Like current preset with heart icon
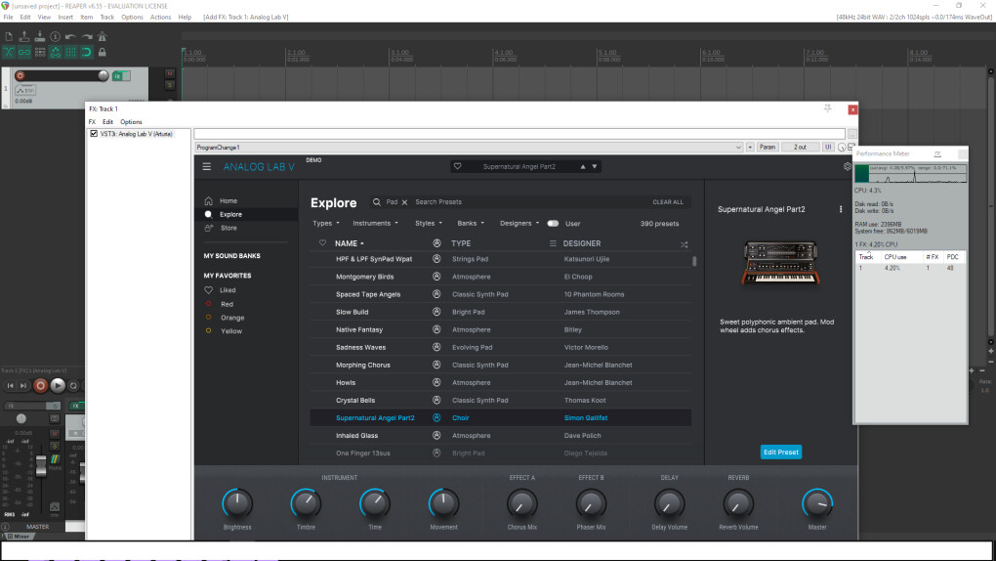996x561 pixels. tap(457, 167)
